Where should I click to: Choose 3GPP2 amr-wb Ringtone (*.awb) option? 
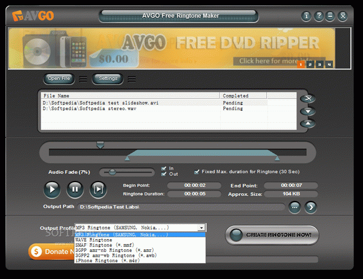point(140,255)
